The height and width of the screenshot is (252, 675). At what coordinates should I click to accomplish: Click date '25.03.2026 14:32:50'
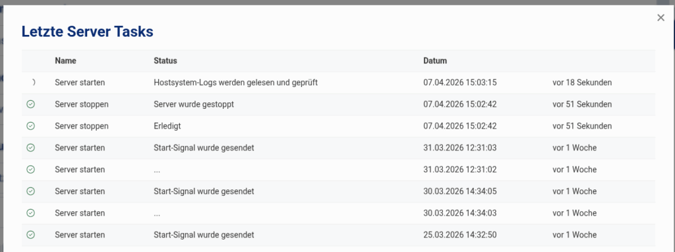(459, 236)
